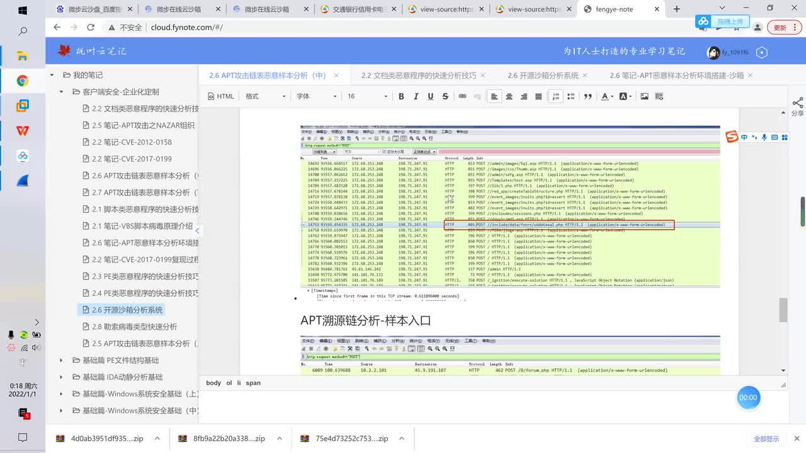Screen dimensions: 806x453
Task: Open note 2.8 勒索病毒类型快速分析
Action: 134,327
